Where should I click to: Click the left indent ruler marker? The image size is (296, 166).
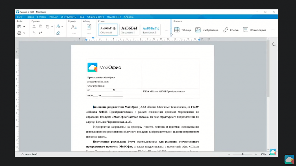(86, 40)
